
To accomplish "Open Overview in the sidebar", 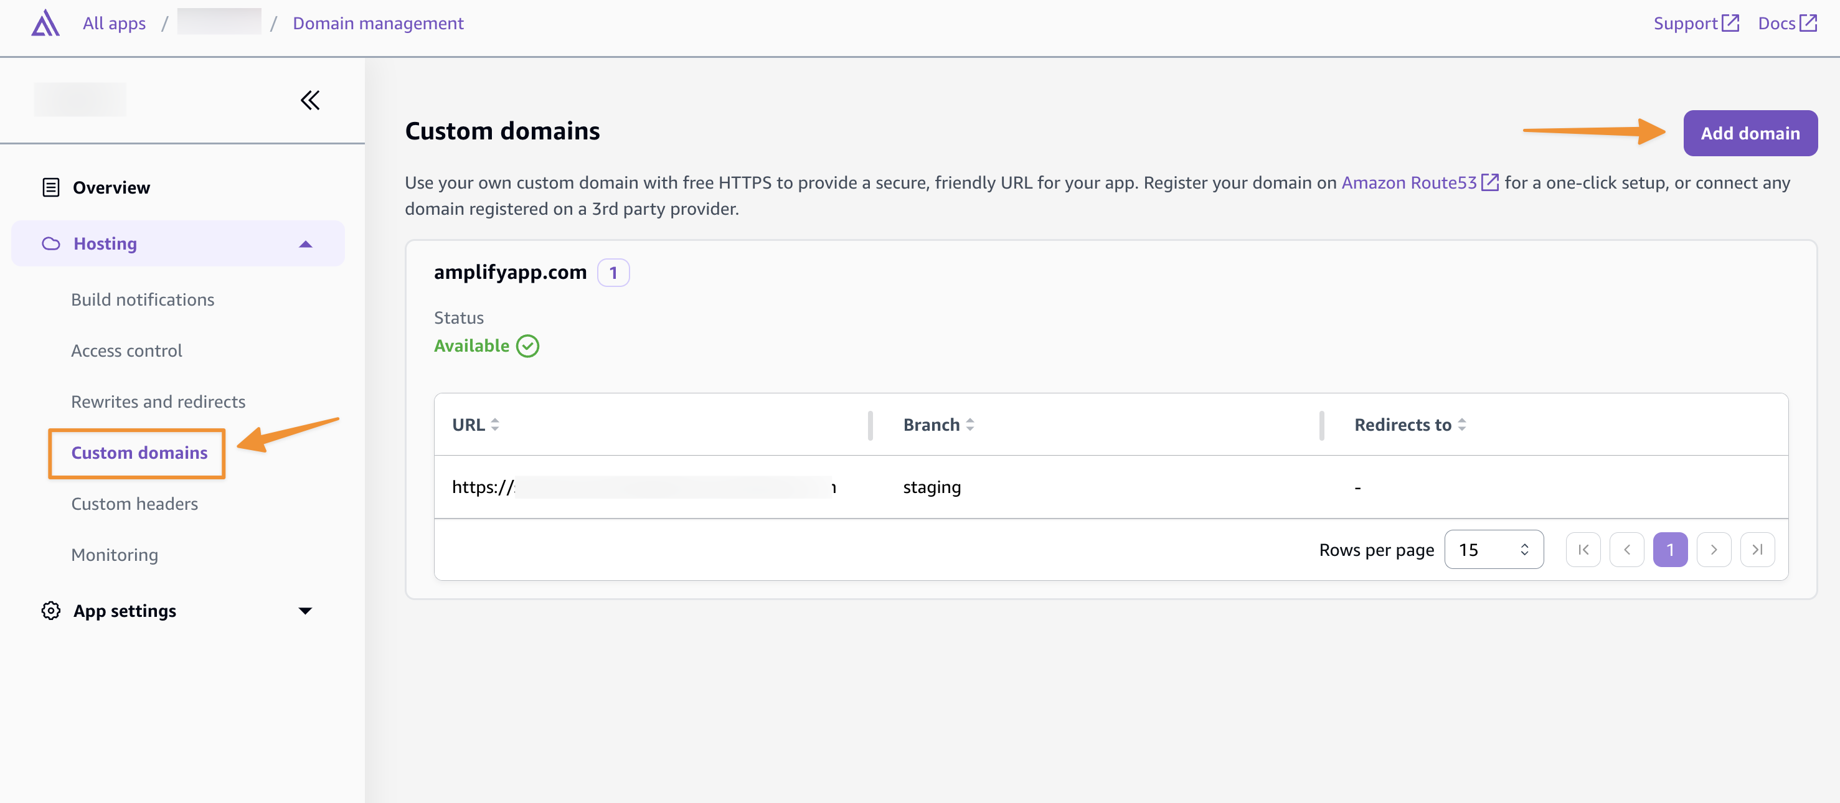I will click(111, 188).
